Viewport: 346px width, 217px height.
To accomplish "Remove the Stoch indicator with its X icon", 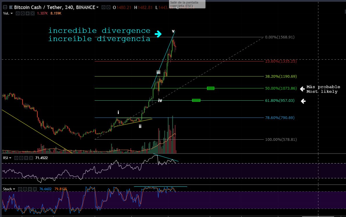I will (x=35, y=189).
